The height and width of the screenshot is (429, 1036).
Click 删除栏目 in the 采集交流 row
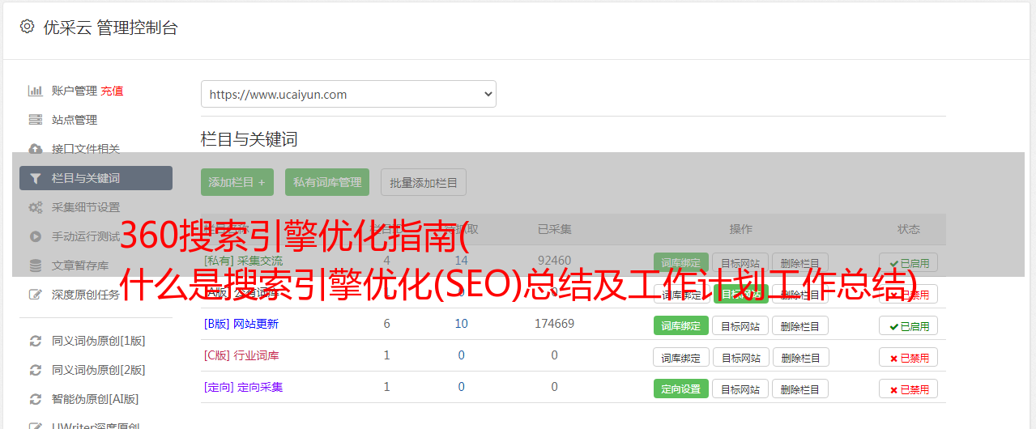click(800, 263)
